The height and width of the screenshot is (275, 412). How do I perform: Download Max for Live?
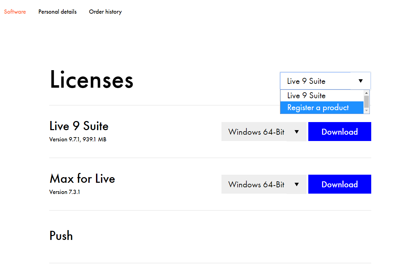pyautogui.click(x=340, y=184)
